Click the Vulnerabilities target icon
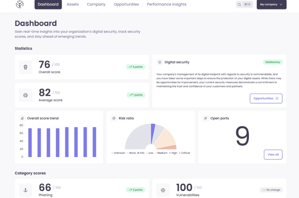 (163, 190)
